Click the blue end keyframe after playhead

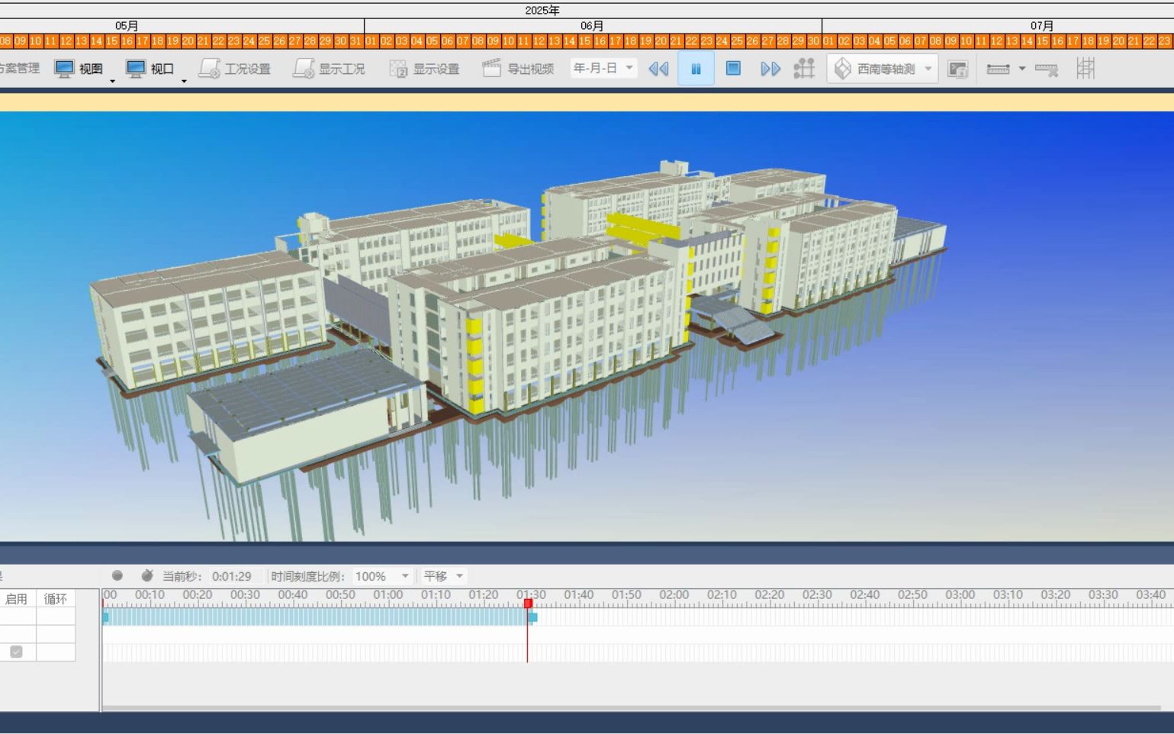[x=533, y=617]
